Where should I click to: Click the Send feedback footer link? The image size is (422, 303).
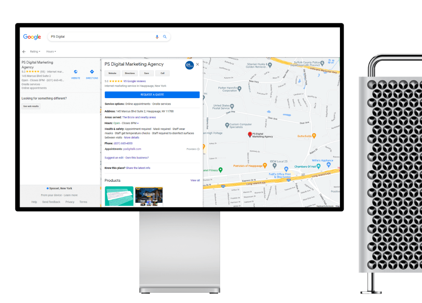tap(51, 202)
